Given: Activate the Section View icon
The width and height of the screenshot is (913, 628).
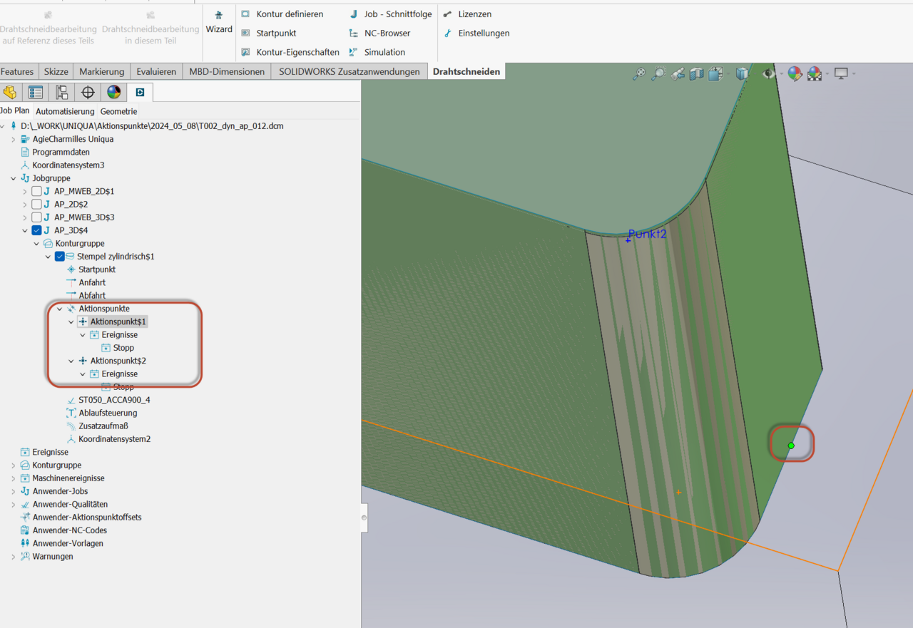Looking at the screenshot, I should coord(697,73).
